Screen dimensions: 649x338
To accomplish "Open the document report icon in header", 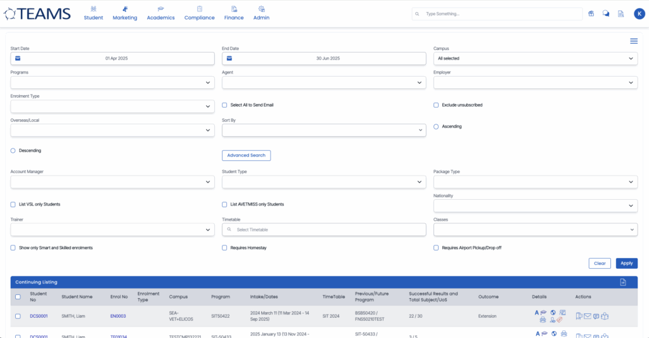I will point(621,14).
